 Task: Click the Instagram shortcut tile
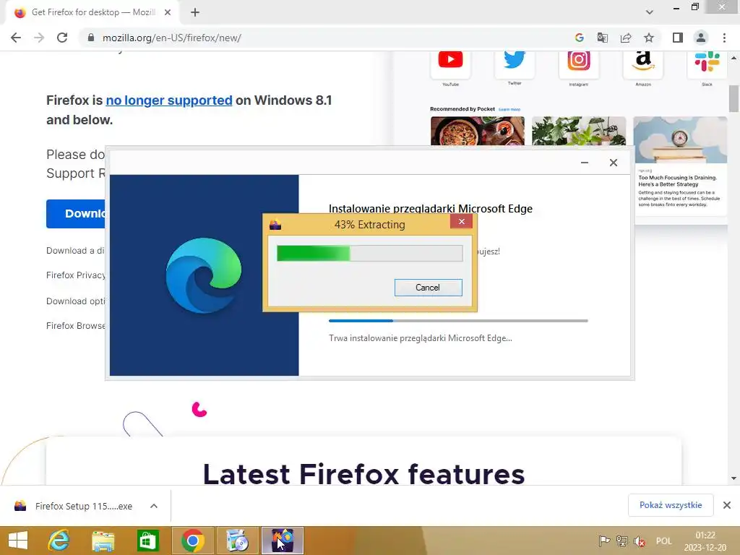point(579,64)
